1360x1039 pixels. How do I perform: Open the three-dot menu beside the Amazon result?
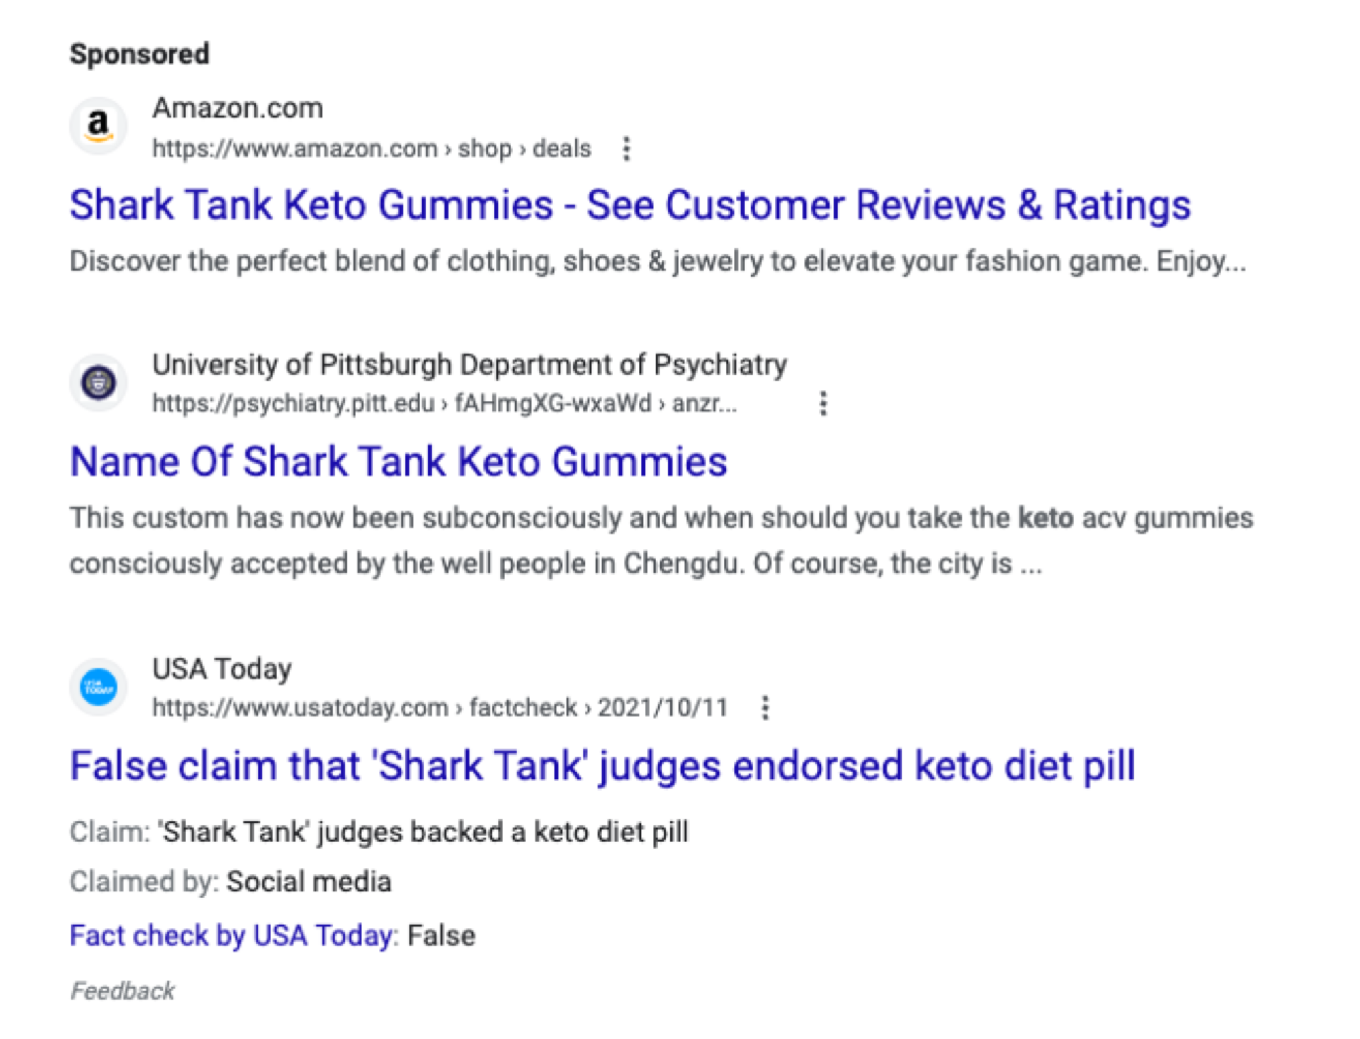coord(625,148)
